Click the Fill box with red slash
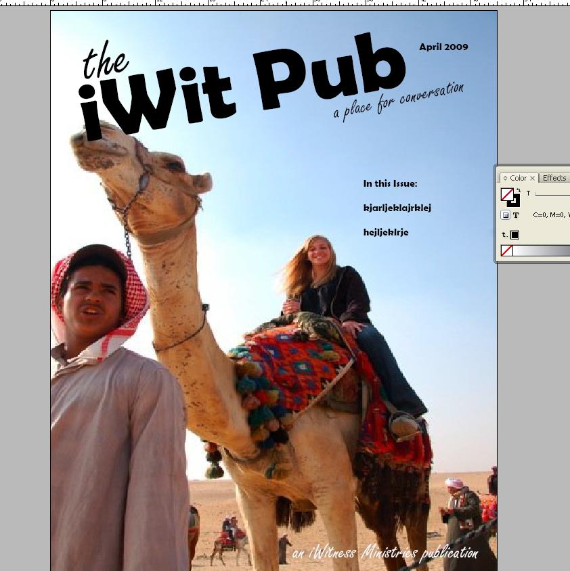The image size is (570, 571). pos(506,194)
